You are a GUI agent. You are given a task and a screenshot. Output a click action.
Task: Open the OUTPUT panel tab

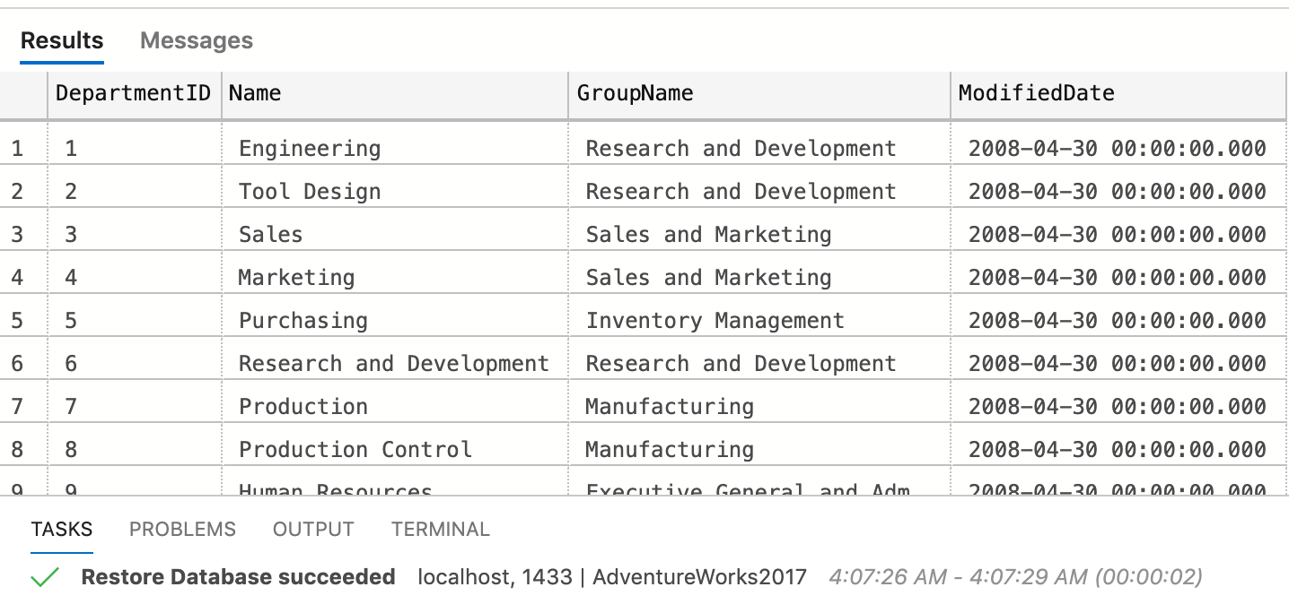pyautogui.click(x=313, y=530)
